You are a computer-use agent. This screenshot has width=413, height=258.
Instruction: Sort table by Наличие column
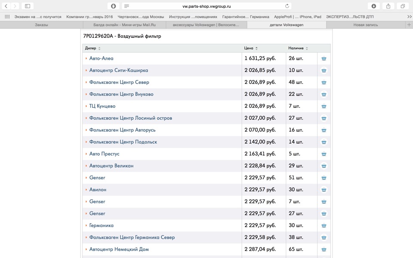tap(298, 48)
